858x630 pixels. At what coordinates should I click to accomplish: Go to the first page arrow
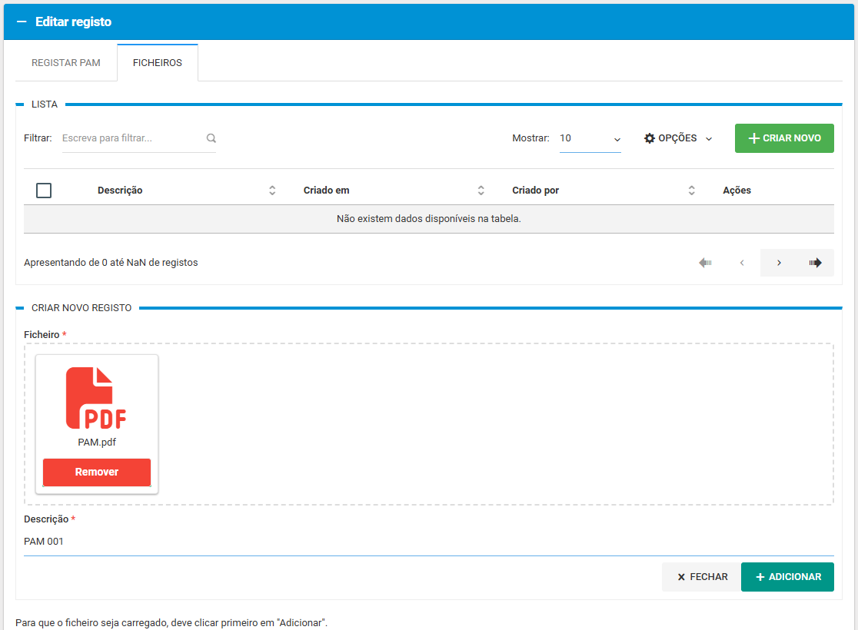tap(705, 263)
